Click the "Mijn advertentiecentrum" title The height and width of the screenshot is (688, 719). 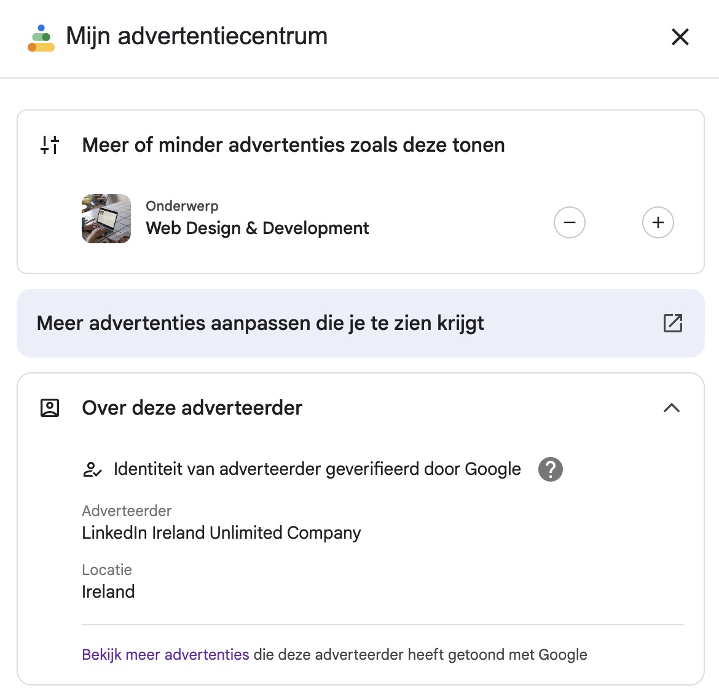(x=197, y=36)
